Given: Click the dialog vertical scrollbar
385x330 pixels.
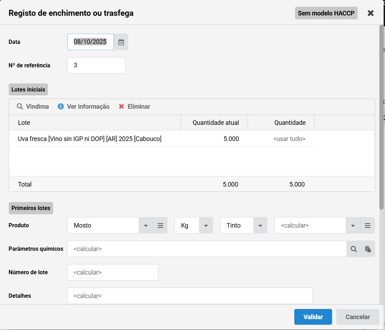Looking at the screenshot, I should pyautogui.click(x=381, y=117).
